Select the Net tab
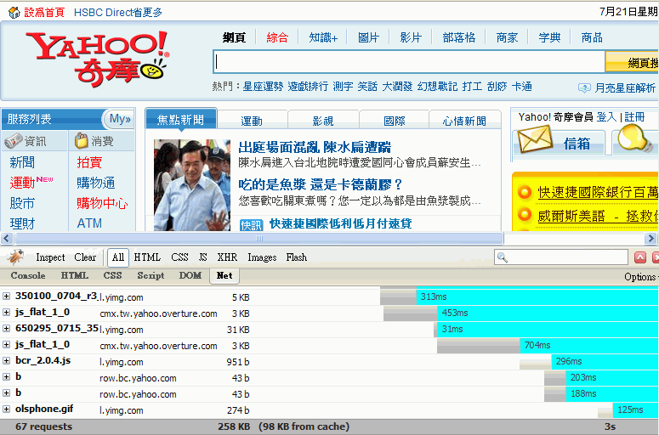 click(224, 276)
